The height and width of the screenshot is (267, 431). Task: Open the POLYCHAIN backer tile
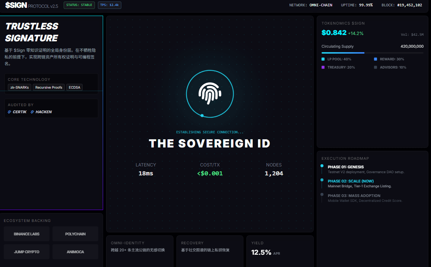[75, 234]
